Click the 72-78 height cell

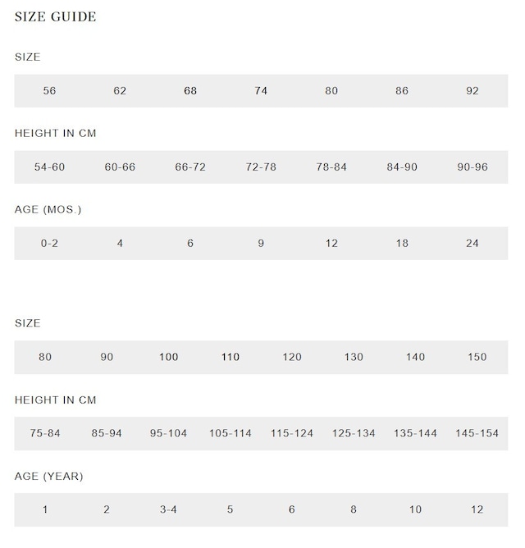point(261,167)
